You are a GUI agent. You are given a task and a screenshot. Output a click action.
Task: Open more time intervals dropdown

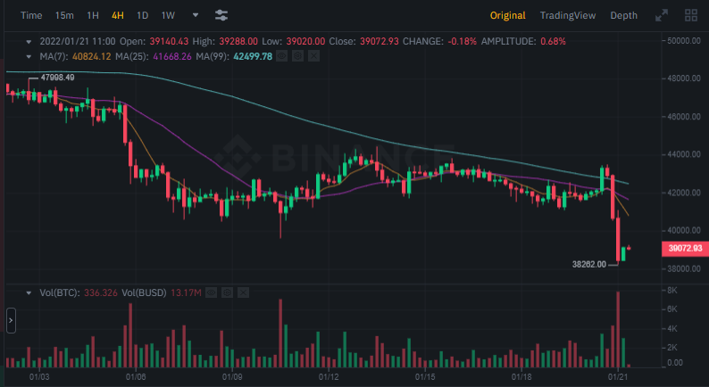coord(196,15)
